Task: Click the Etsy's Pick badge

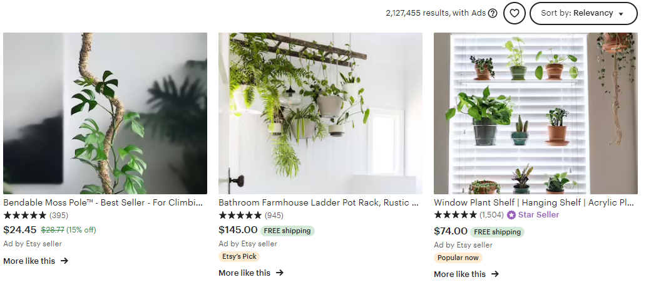Action: click(x=239, y=257)
